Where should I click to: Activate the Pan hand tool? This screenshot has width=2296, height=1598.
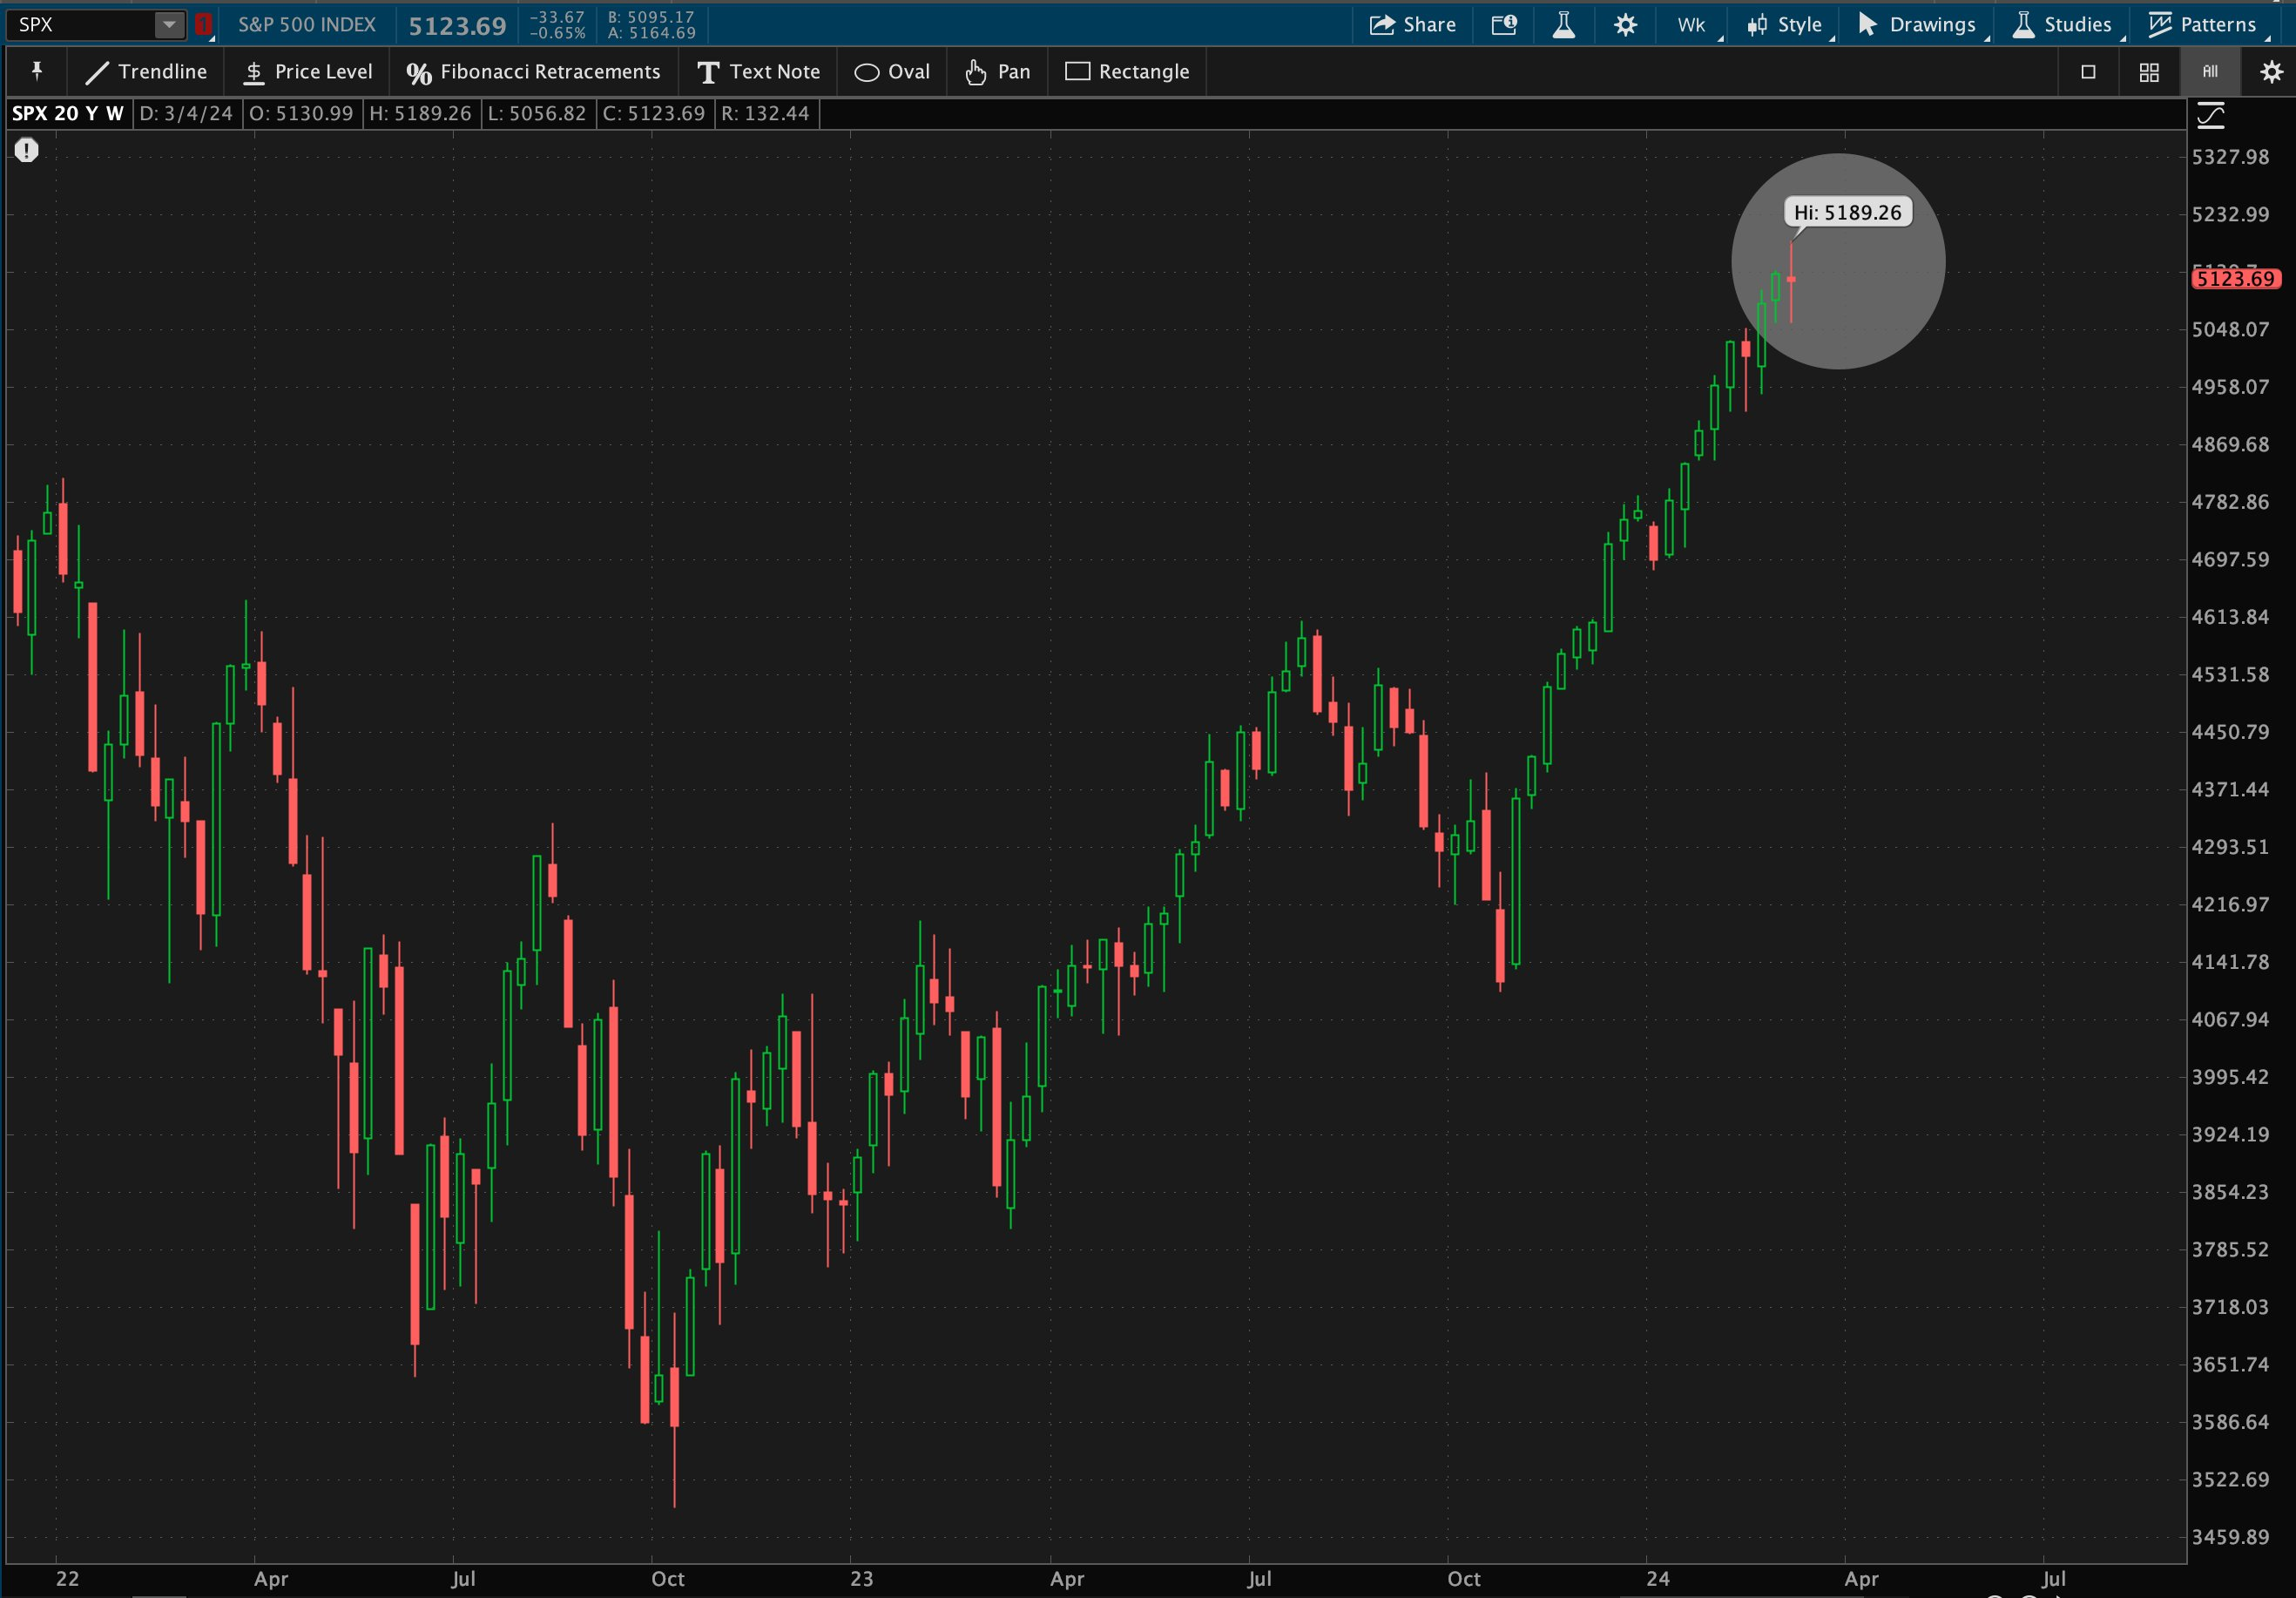(997, 72)
